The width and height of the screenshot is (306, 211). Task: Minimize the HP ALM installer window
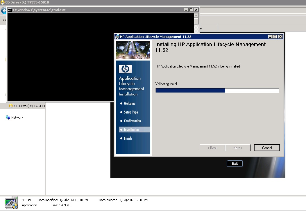click(x=270, y=37)
